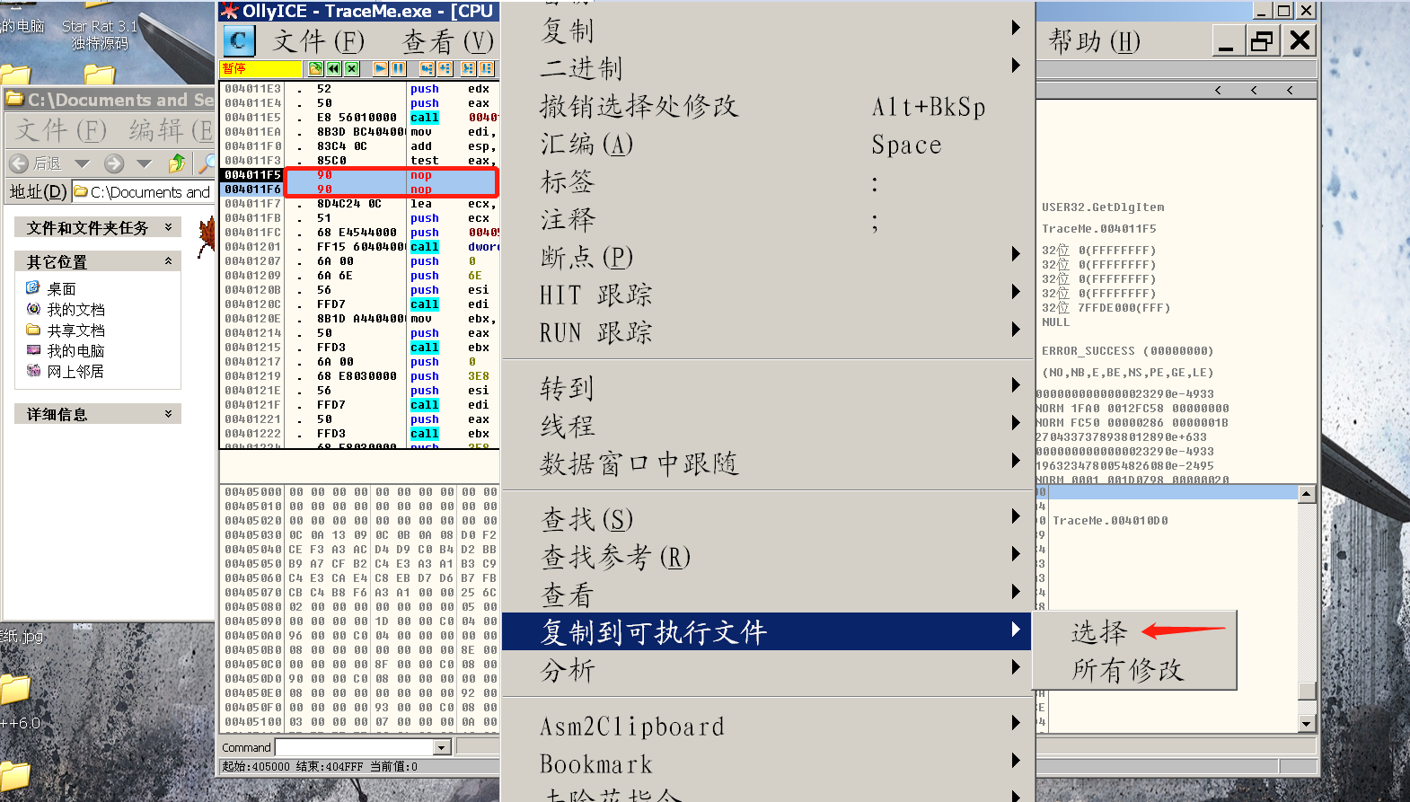Click the Open file toolbar icon in OllyICE
Image resolution: width=1410 pixels, height=802 pixels.
315,68
